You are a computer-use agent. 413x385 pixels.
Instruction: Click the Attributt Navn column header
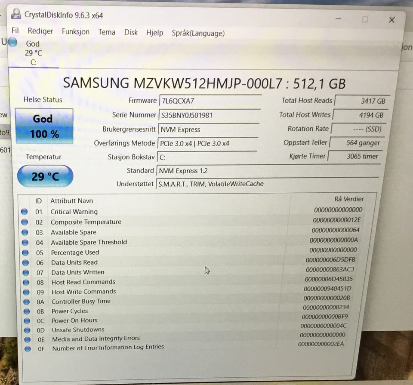[71, 200]
